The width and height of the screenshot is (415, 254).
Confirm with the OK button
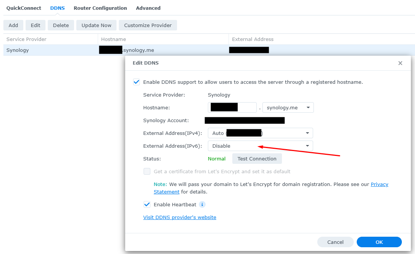pos(379,242)
